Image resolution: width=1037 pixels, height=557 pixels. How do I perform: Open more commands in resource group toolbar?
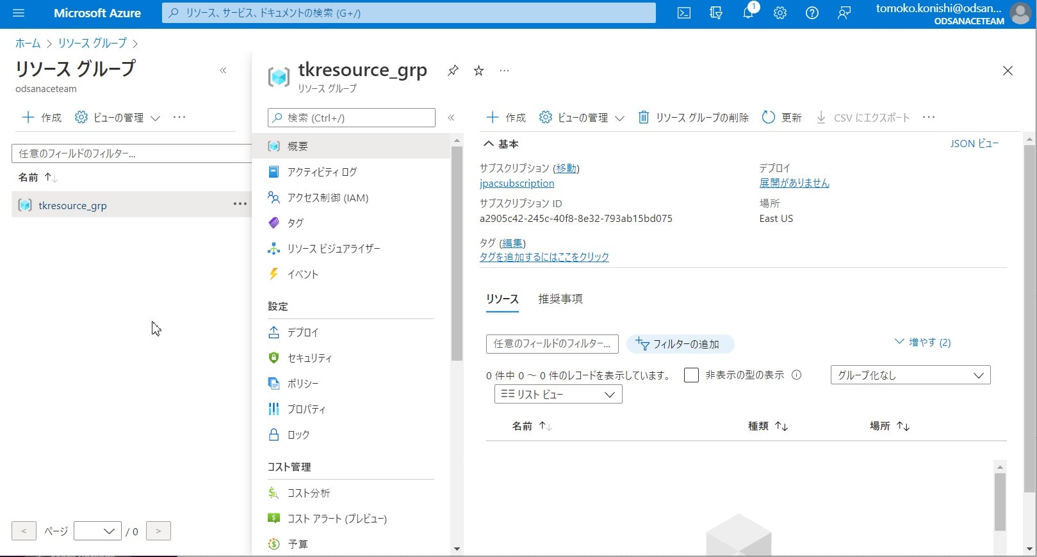[x=929, y=117]
